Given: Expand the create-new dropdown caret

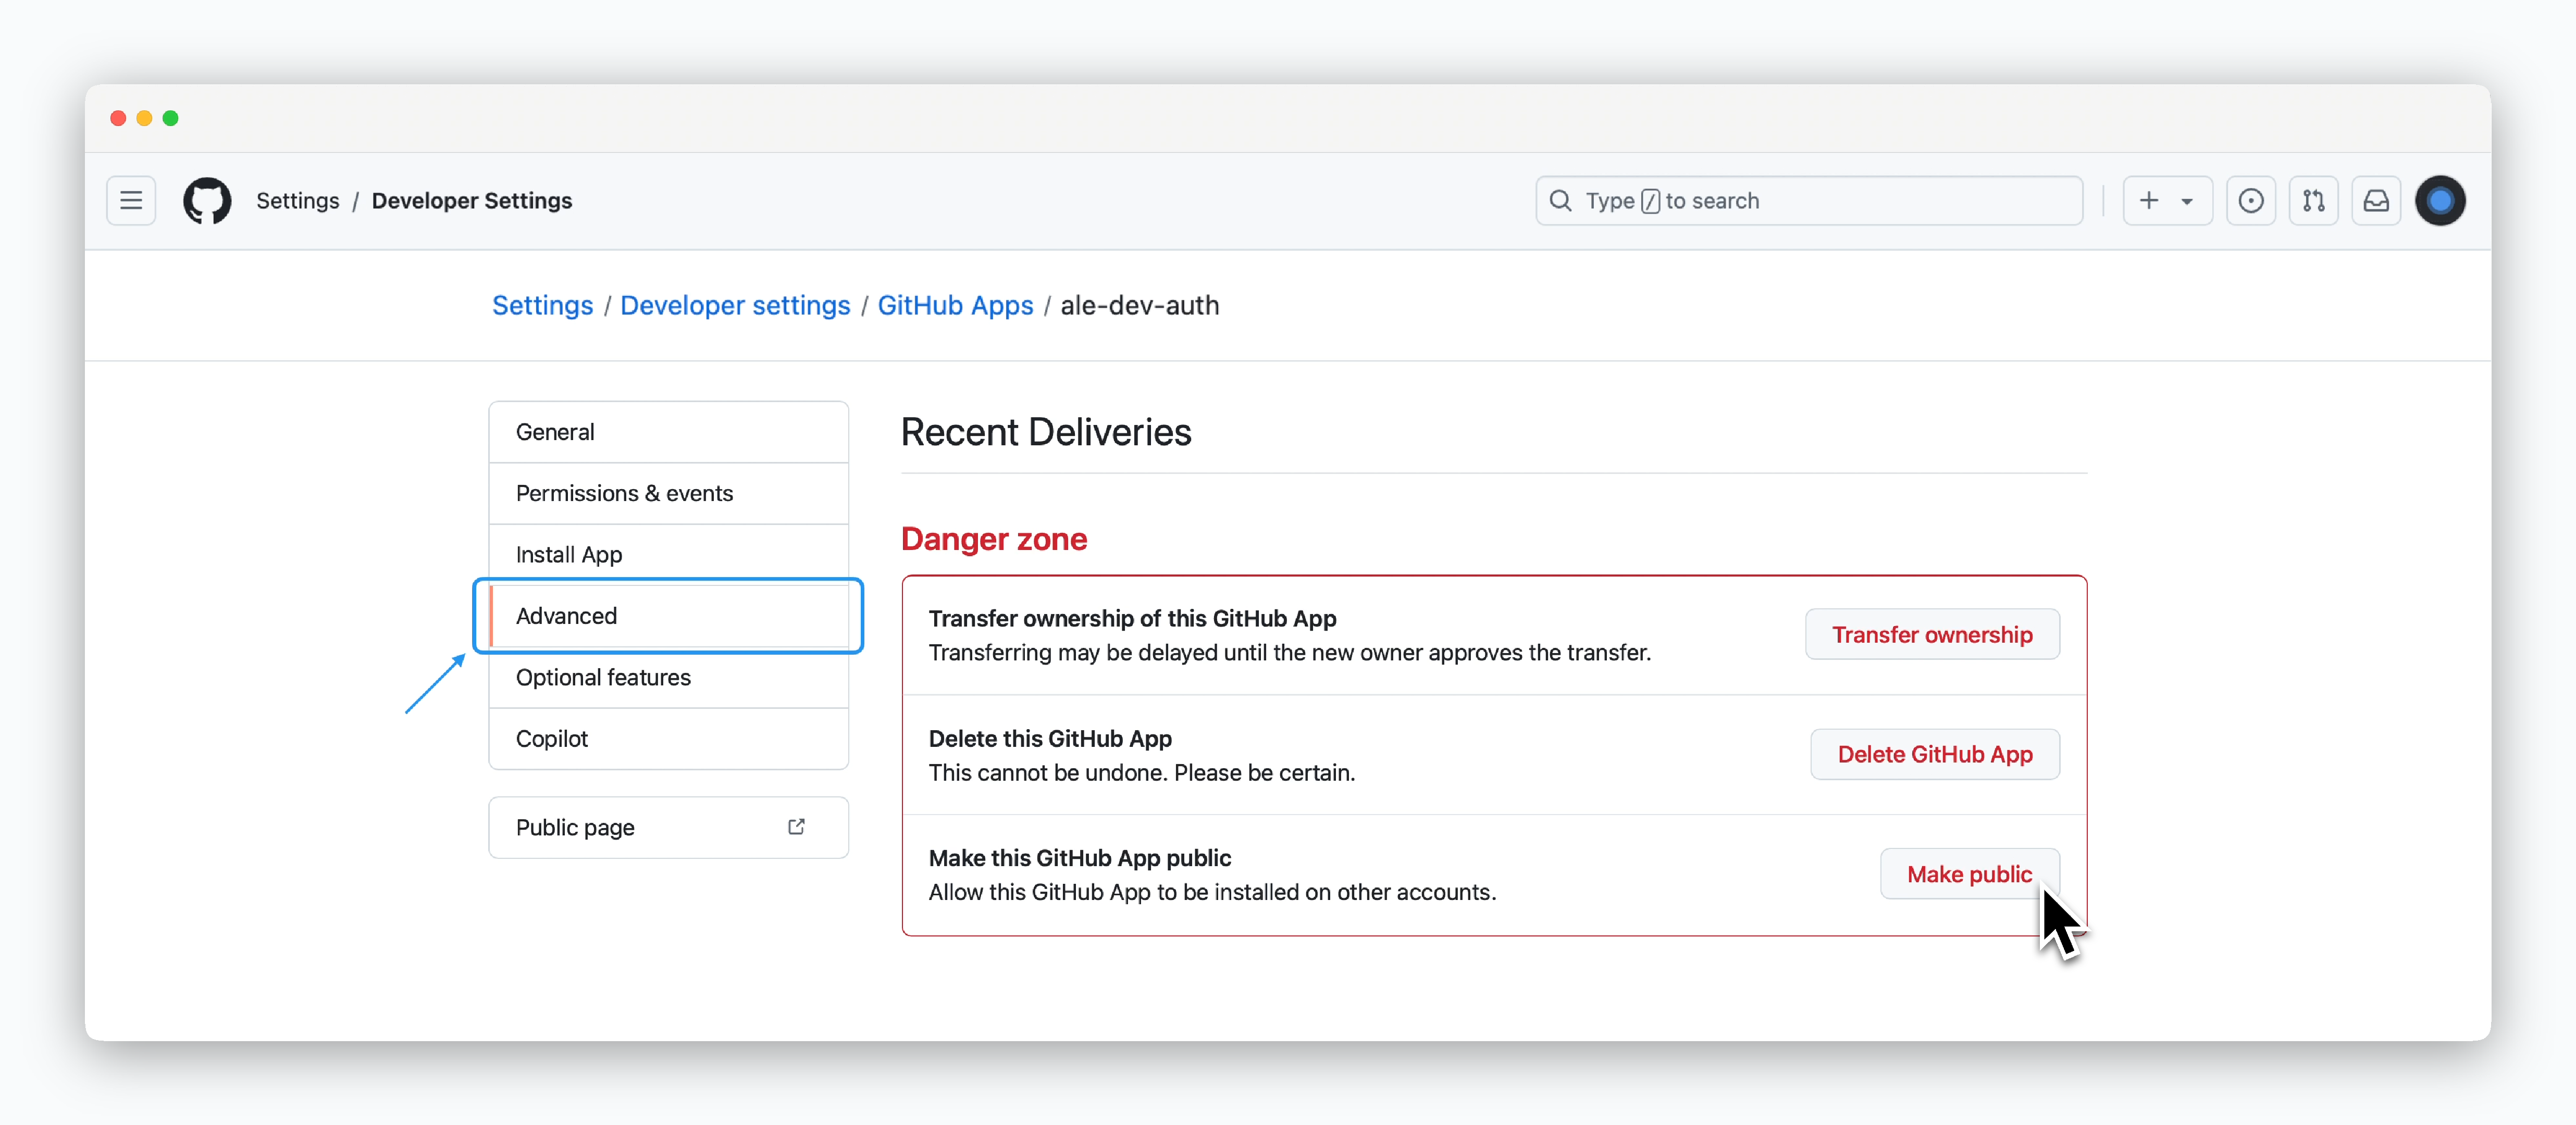Looking at the screenshot, I should (x=2187, y=202).
